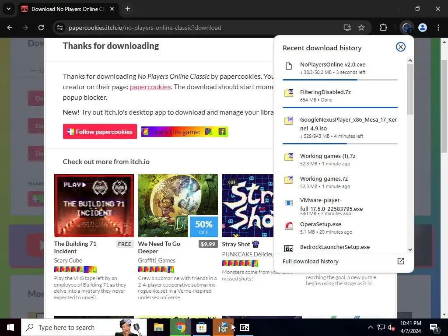Open a new browser tab
448x336 pixels.
128,9
